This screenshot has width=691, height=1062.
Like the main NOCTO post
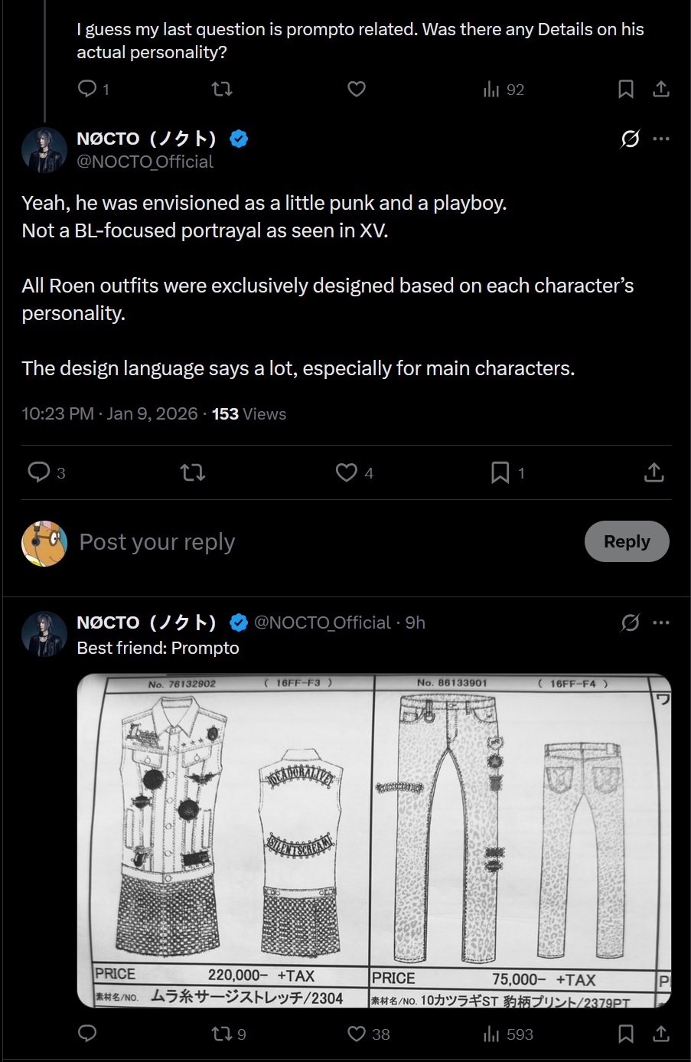pyautogui.click(x=347, y=472)
